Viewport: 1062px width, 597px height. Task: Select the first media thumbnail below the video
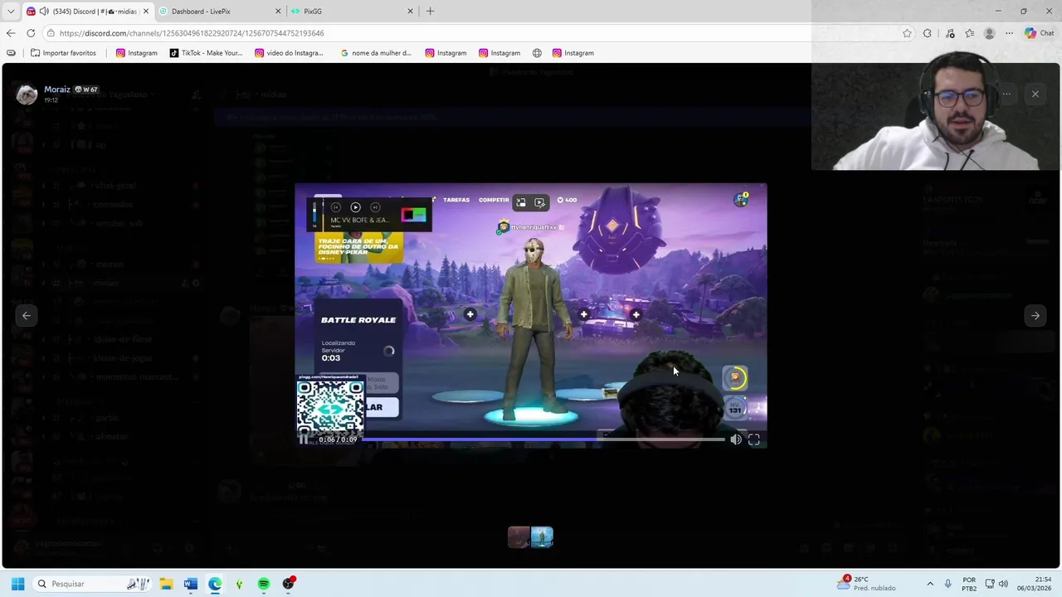pyautogui.click(x=519, y=537)
